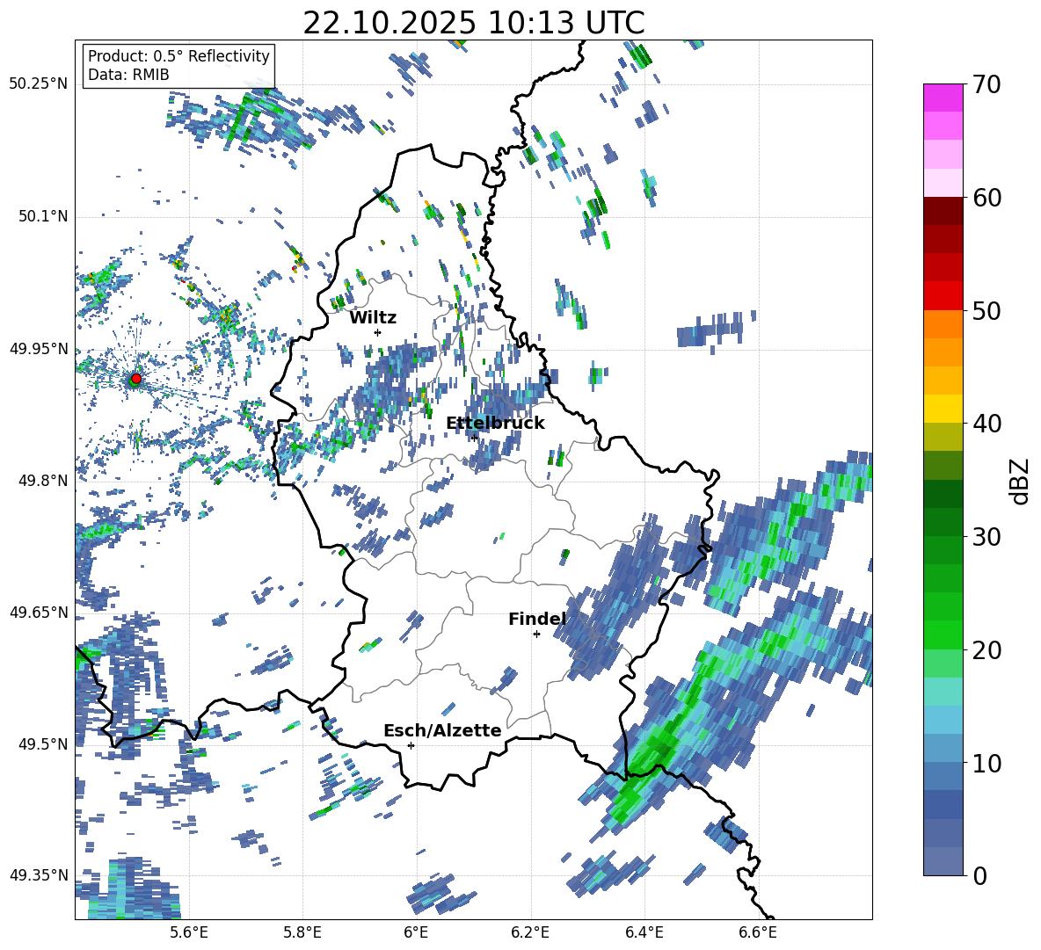The image size is (1041, 950).
Task: Click the Findel station label
Action: click(x=537, y=619)
